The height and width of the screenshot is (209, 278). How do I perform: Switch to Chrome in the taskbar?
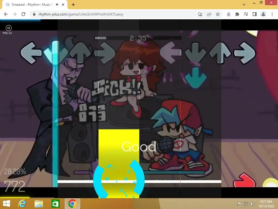72,204
